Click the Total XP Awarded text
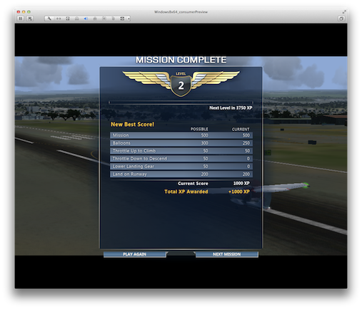362x309 pixels. 186,192
